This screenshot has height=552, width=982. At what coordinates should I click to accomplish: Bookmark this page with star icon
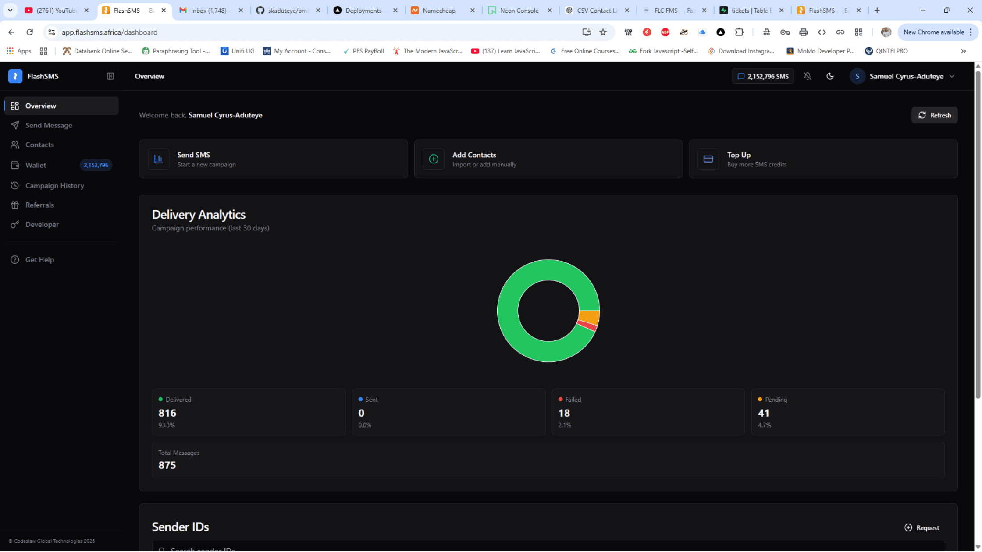pyautogui.click(x=603, y=32)
